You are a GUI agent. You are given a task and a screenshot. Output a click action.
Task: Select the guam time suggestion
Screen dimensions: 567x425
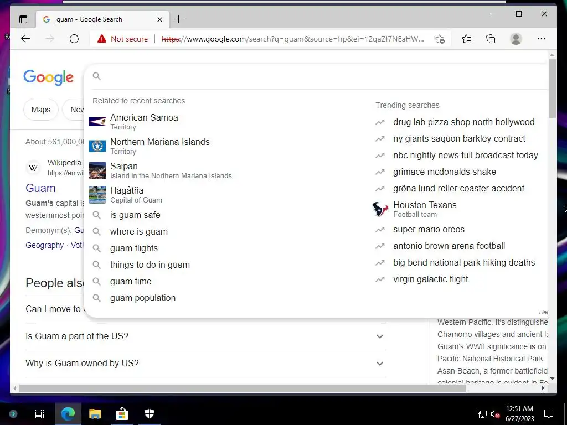pos(131,282)
